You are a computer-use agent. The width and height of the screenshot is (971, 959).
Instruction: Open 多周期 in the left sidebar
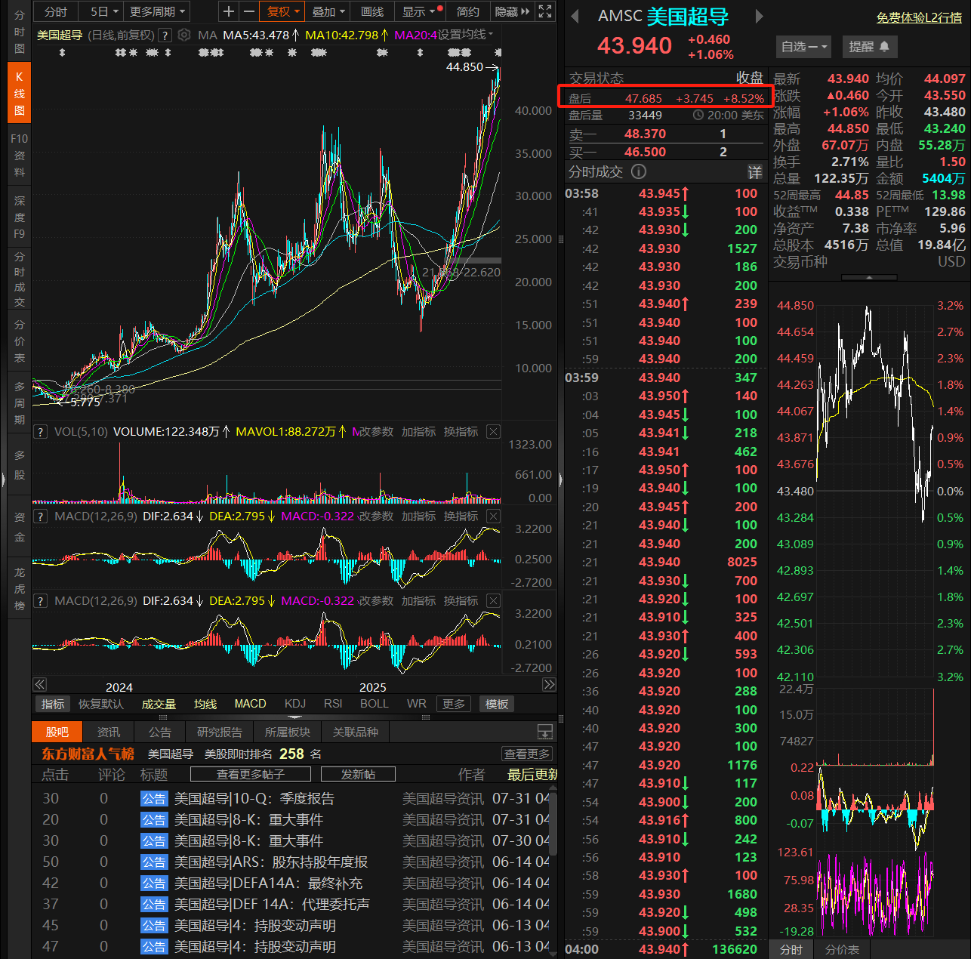[x=20, y=402]
